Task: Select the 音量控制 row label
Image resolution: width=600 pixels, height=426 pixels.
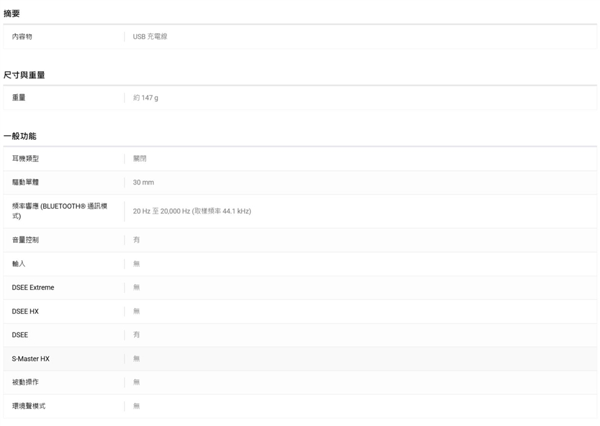Action: click(x=25, y=240)
